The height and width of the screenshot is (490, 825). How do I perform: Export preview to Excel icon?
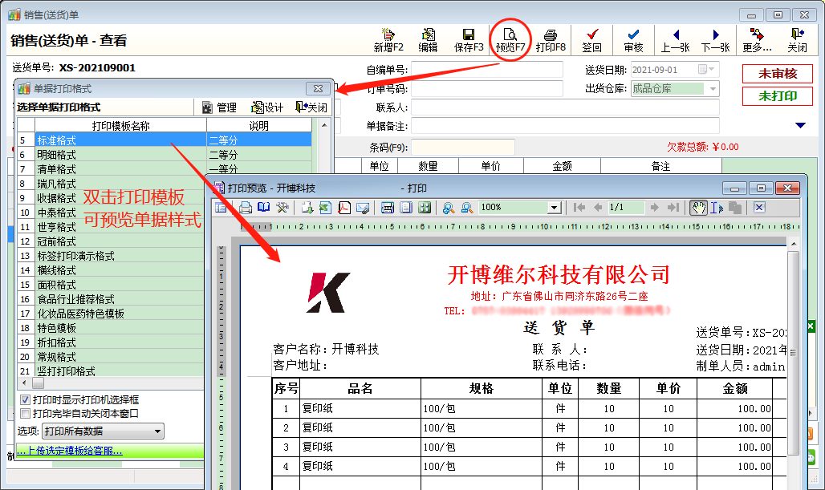(x=325, y=208)
